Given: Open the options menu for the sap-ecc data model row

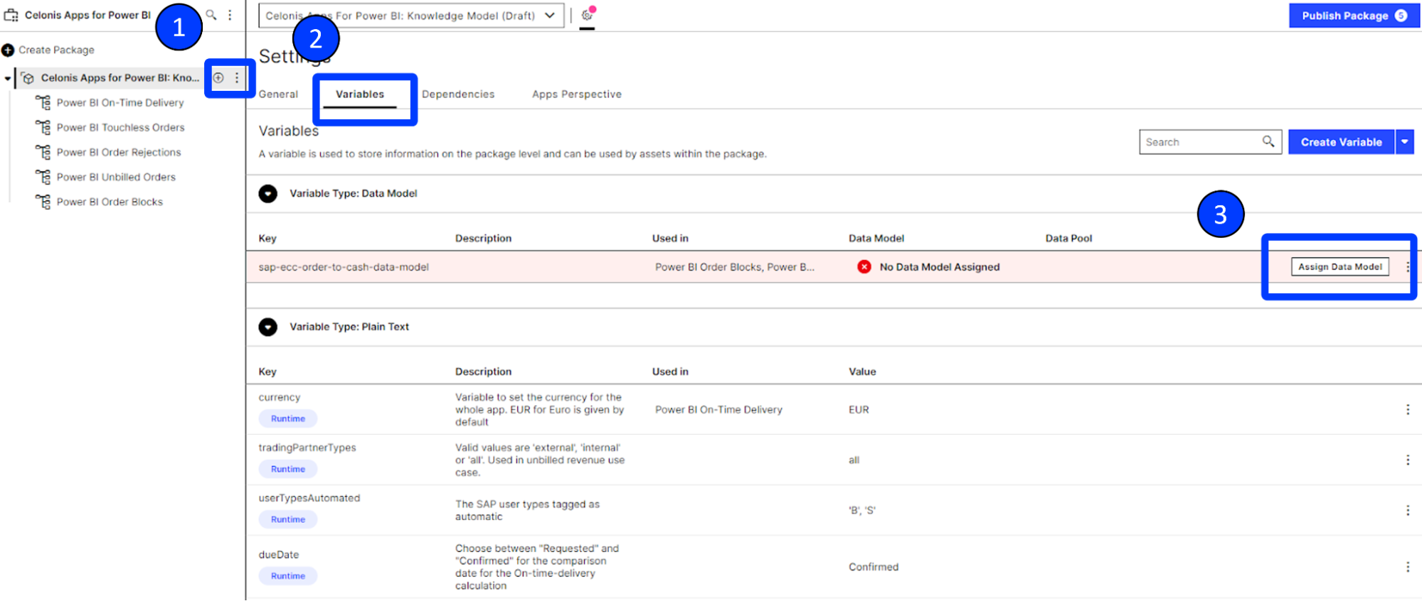Looking at the screenshot, I should (1408, 266).
